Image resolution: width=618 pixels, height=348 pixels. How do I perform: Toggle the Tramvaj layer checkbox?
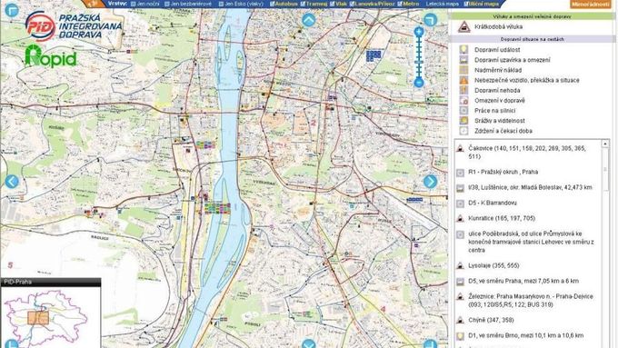pos(303,4)
